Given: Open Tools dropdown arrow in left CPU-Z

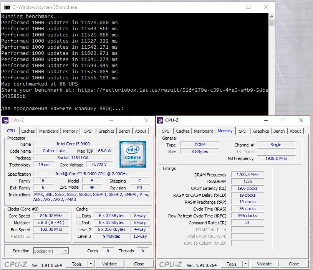Looking at the screenshot, I should click(x=91, y=264).
